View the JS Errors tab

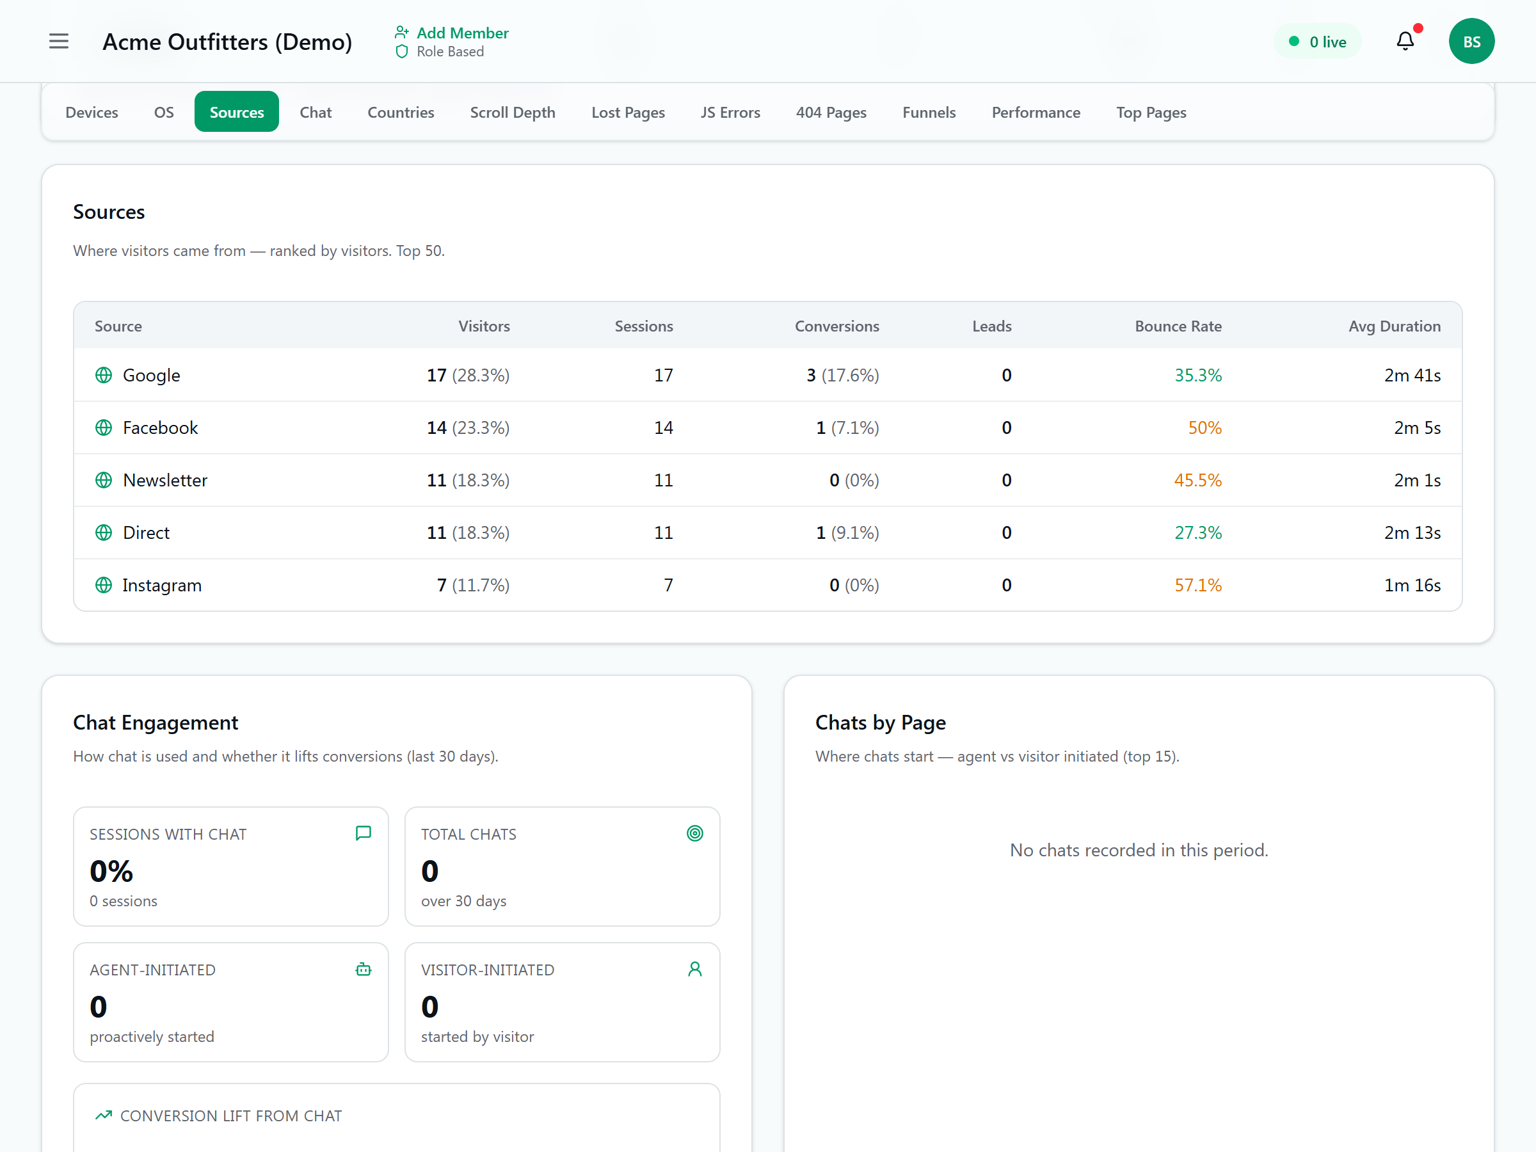click(730, 113)
